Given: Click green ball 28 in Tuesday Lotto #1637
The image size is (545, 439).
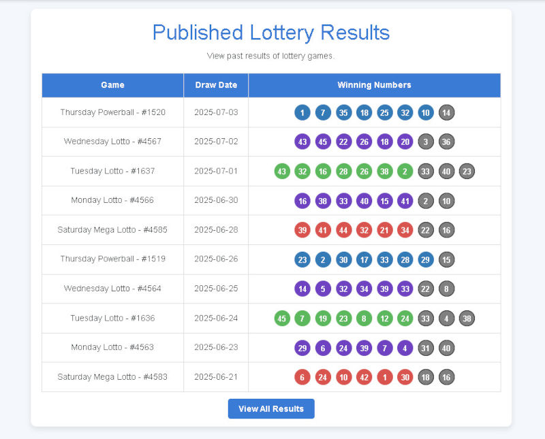Looking at the screenshot, I should pyautogui.click(x=343, y=171).
